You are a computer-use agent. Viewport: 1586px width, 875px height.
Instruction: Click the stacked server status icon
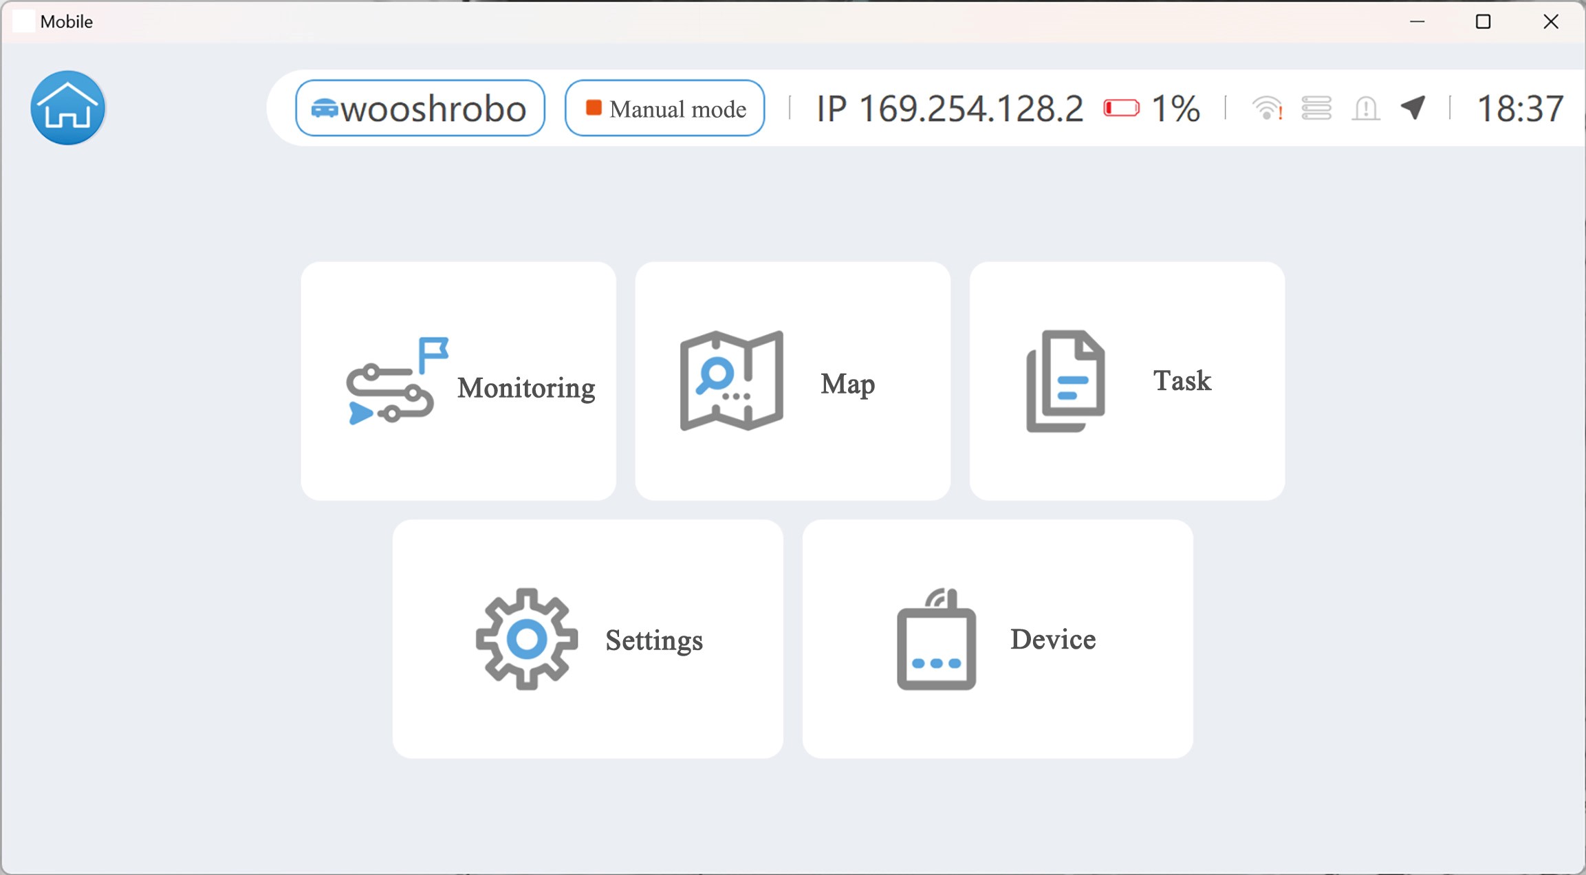[1316, 108]
